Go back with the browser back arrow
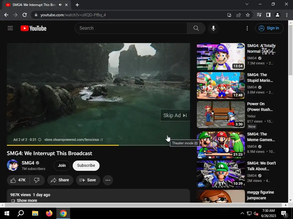Screen dimensions: 293x219 [x=6, y=15]
